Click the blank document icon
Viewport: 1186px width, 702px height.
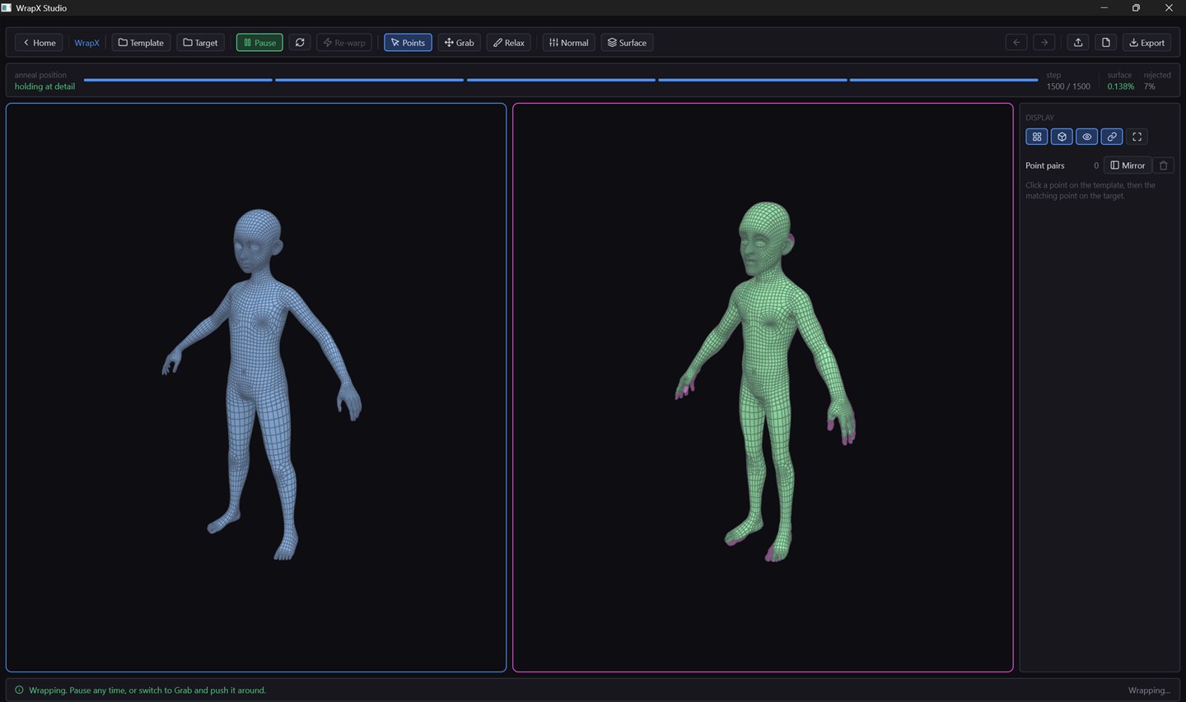(x=1106, y=43)
